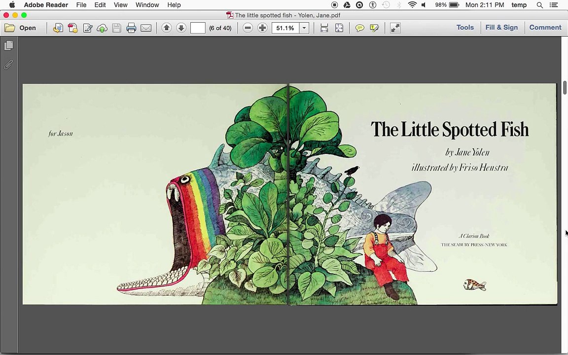Click the Wi-Fi status icon
The height and width of the screenshot is (355, 568).
(412, 5)
